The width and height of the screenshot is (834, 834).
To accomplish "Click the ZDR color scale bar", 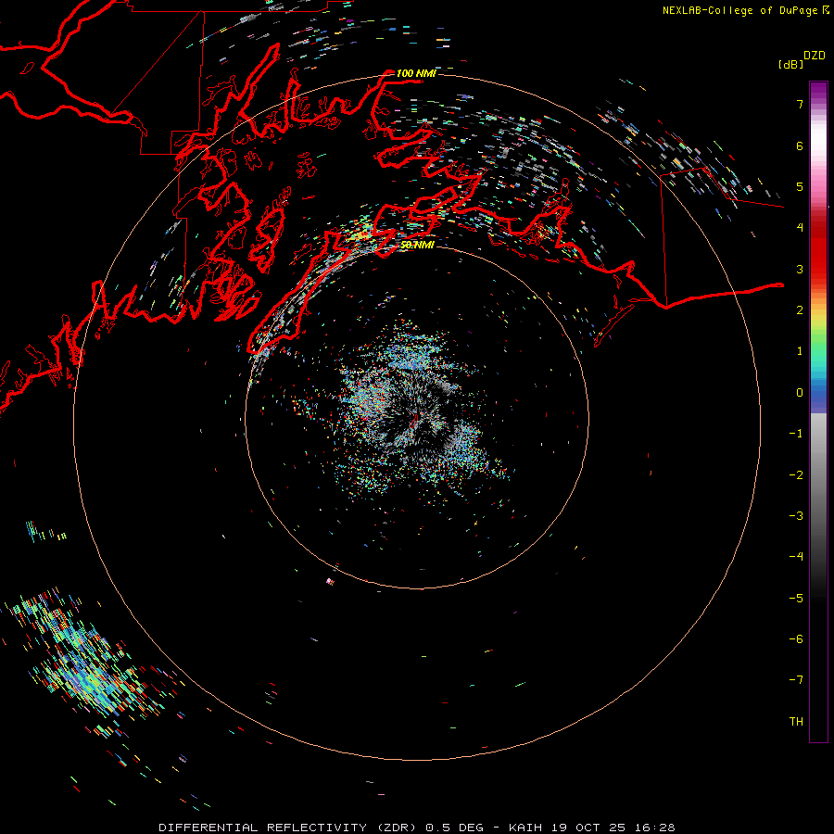I will click(x=818, y=411).
